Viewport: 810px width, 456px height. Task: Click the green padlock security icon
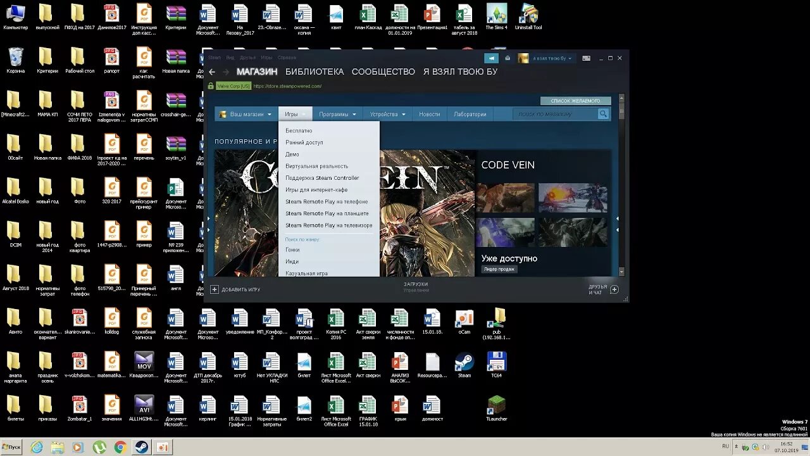tap(211, 86)
